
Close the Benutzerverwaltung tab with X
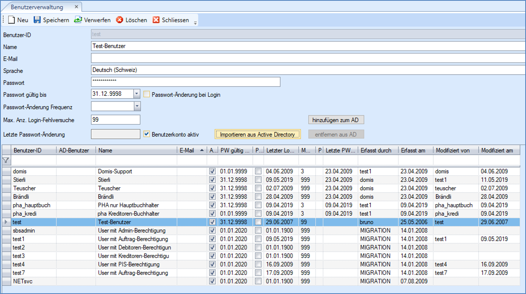pyautogui.click(x=76, y=7)
